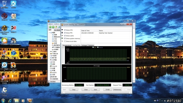Click the CPUID button
This screenshot has width=183, height=103.
click(x=108, y=90)
